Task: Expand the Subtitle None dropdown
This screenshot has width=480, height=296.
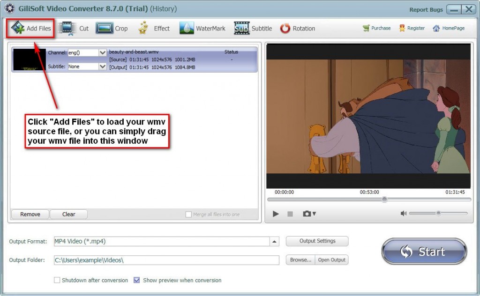Action: [103, 67]
